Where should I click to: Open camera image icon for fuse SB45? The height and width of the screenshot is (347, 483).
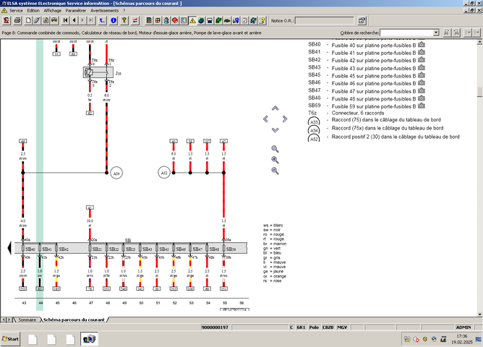[x=422, y=76]
